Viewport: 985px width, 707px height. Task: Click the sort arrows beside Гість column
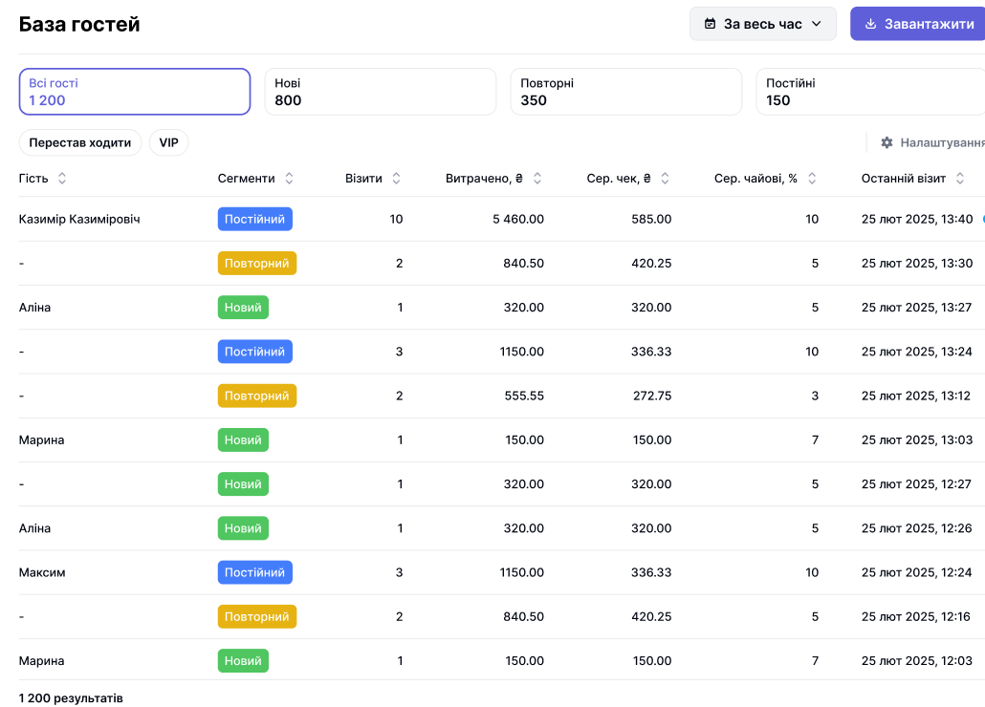tap(62, 179)
